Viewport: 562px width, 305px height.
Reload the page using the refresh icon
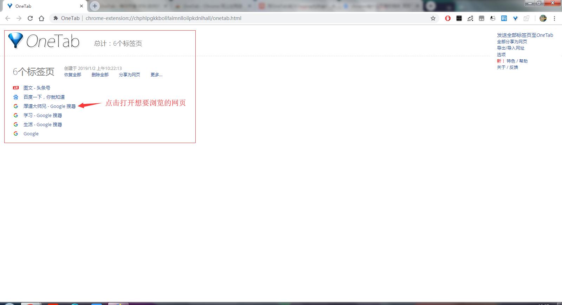click(30, 18)
